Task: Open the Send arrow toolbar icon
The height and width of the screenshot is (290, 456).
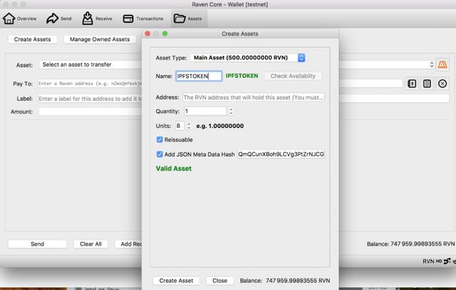Action: point(52,18)
